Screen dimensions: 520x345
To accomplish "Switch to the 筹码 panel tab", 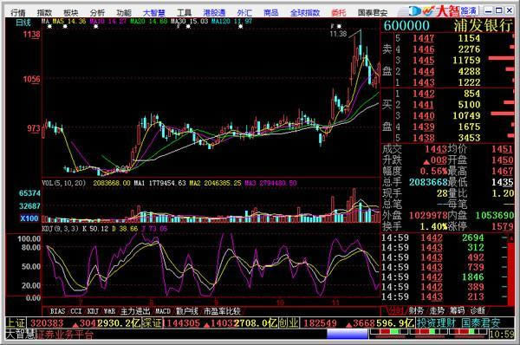I will tap(457, 311).
